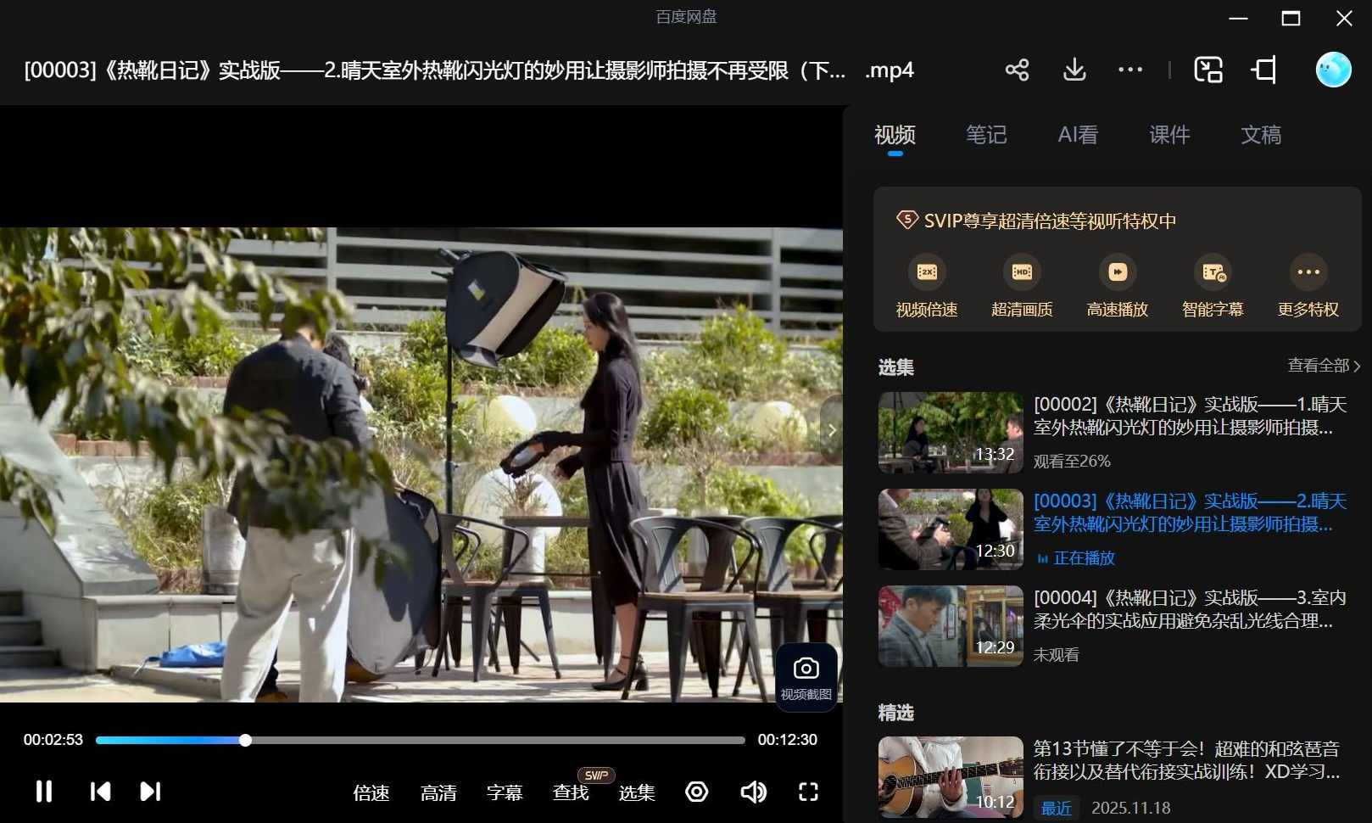This screenshot has height=823, width=1372.
Task: Expand the next page chevron on the video
Action: (832, 431)
